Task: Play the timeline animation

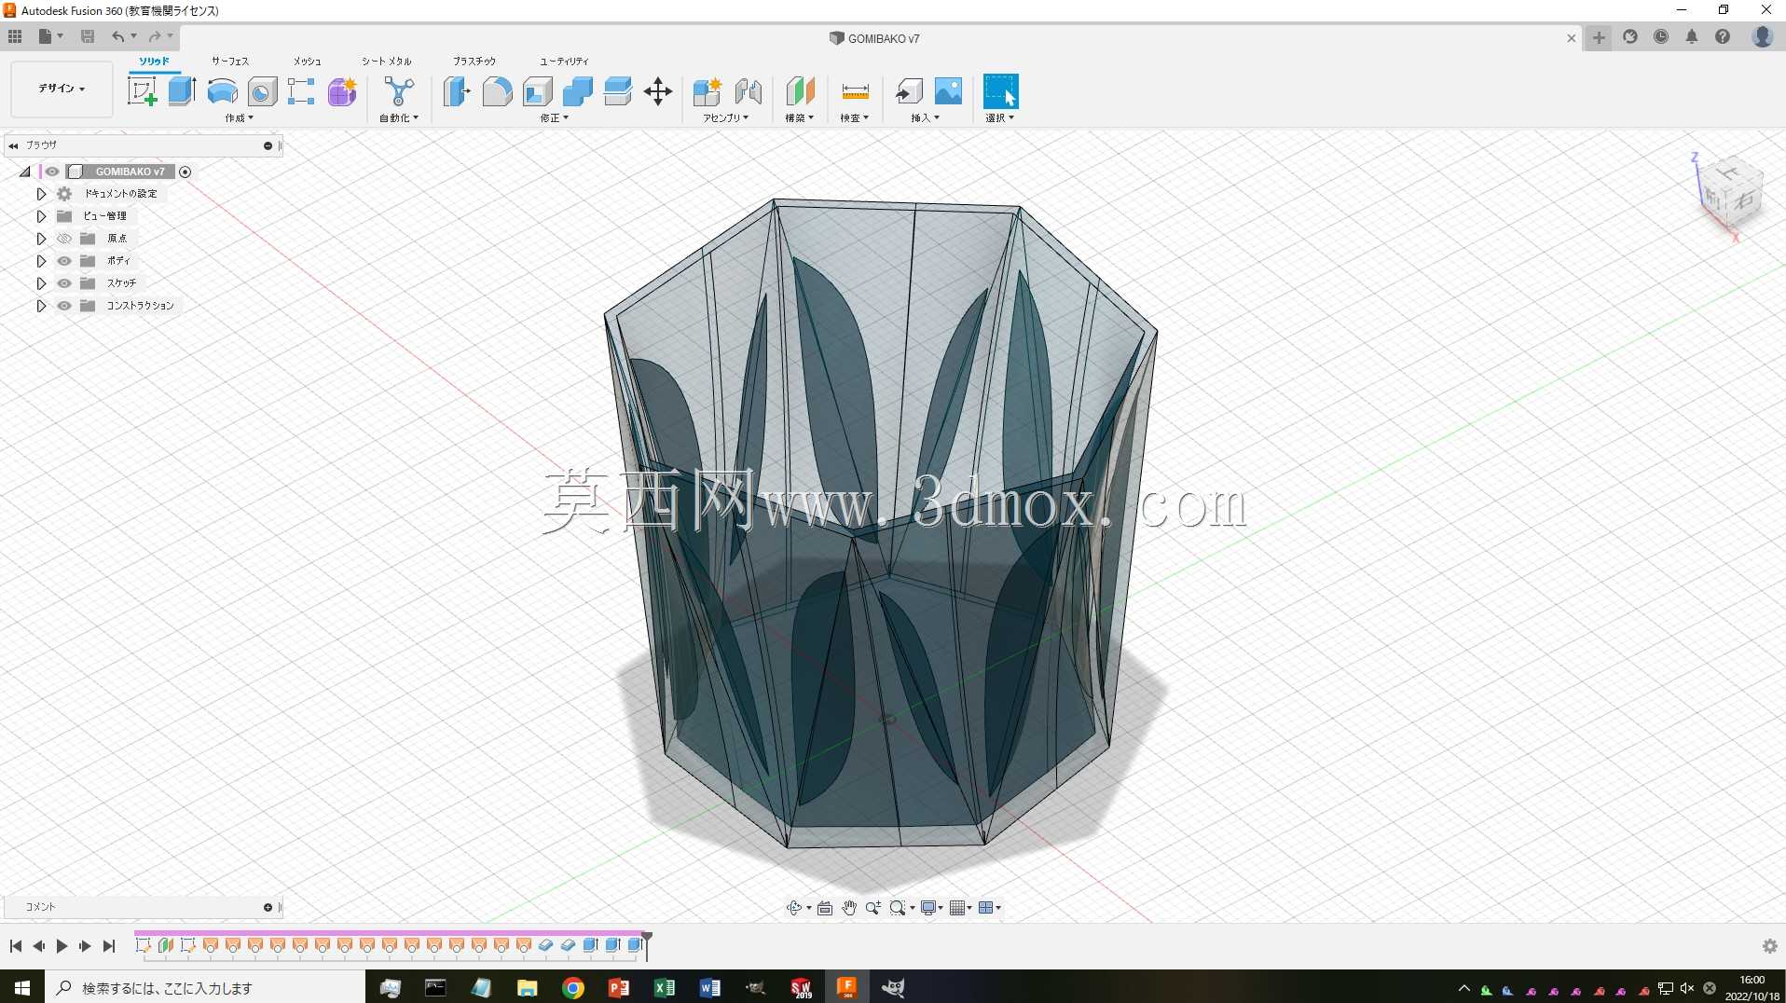Action: 62,946
